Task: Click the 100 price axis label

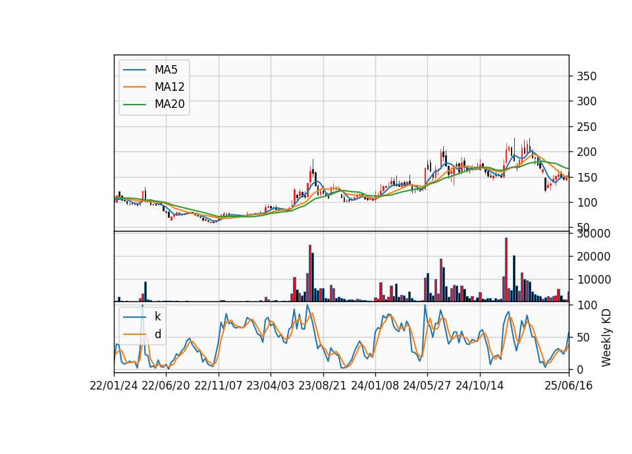Action: [587, 203]
